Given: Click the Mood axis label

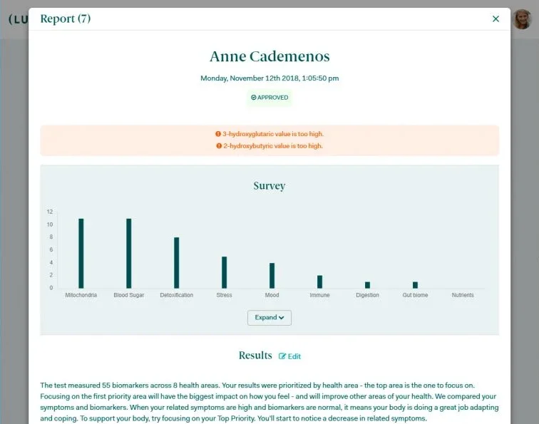Looking at the screenshot, I should coord(272,295).
